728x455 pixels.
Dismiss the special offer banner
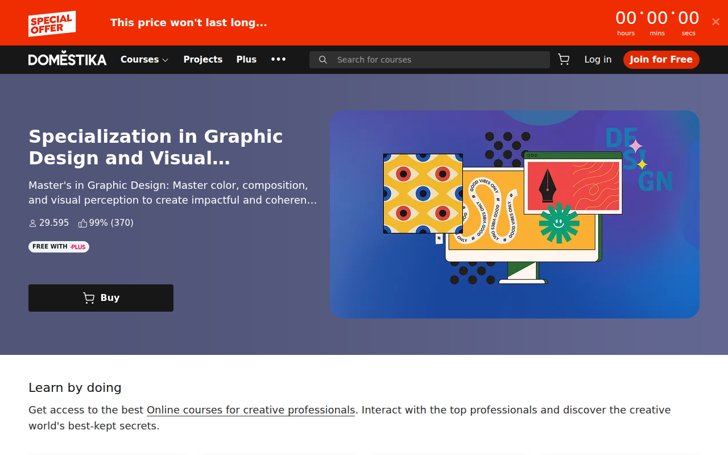[715, 22]
